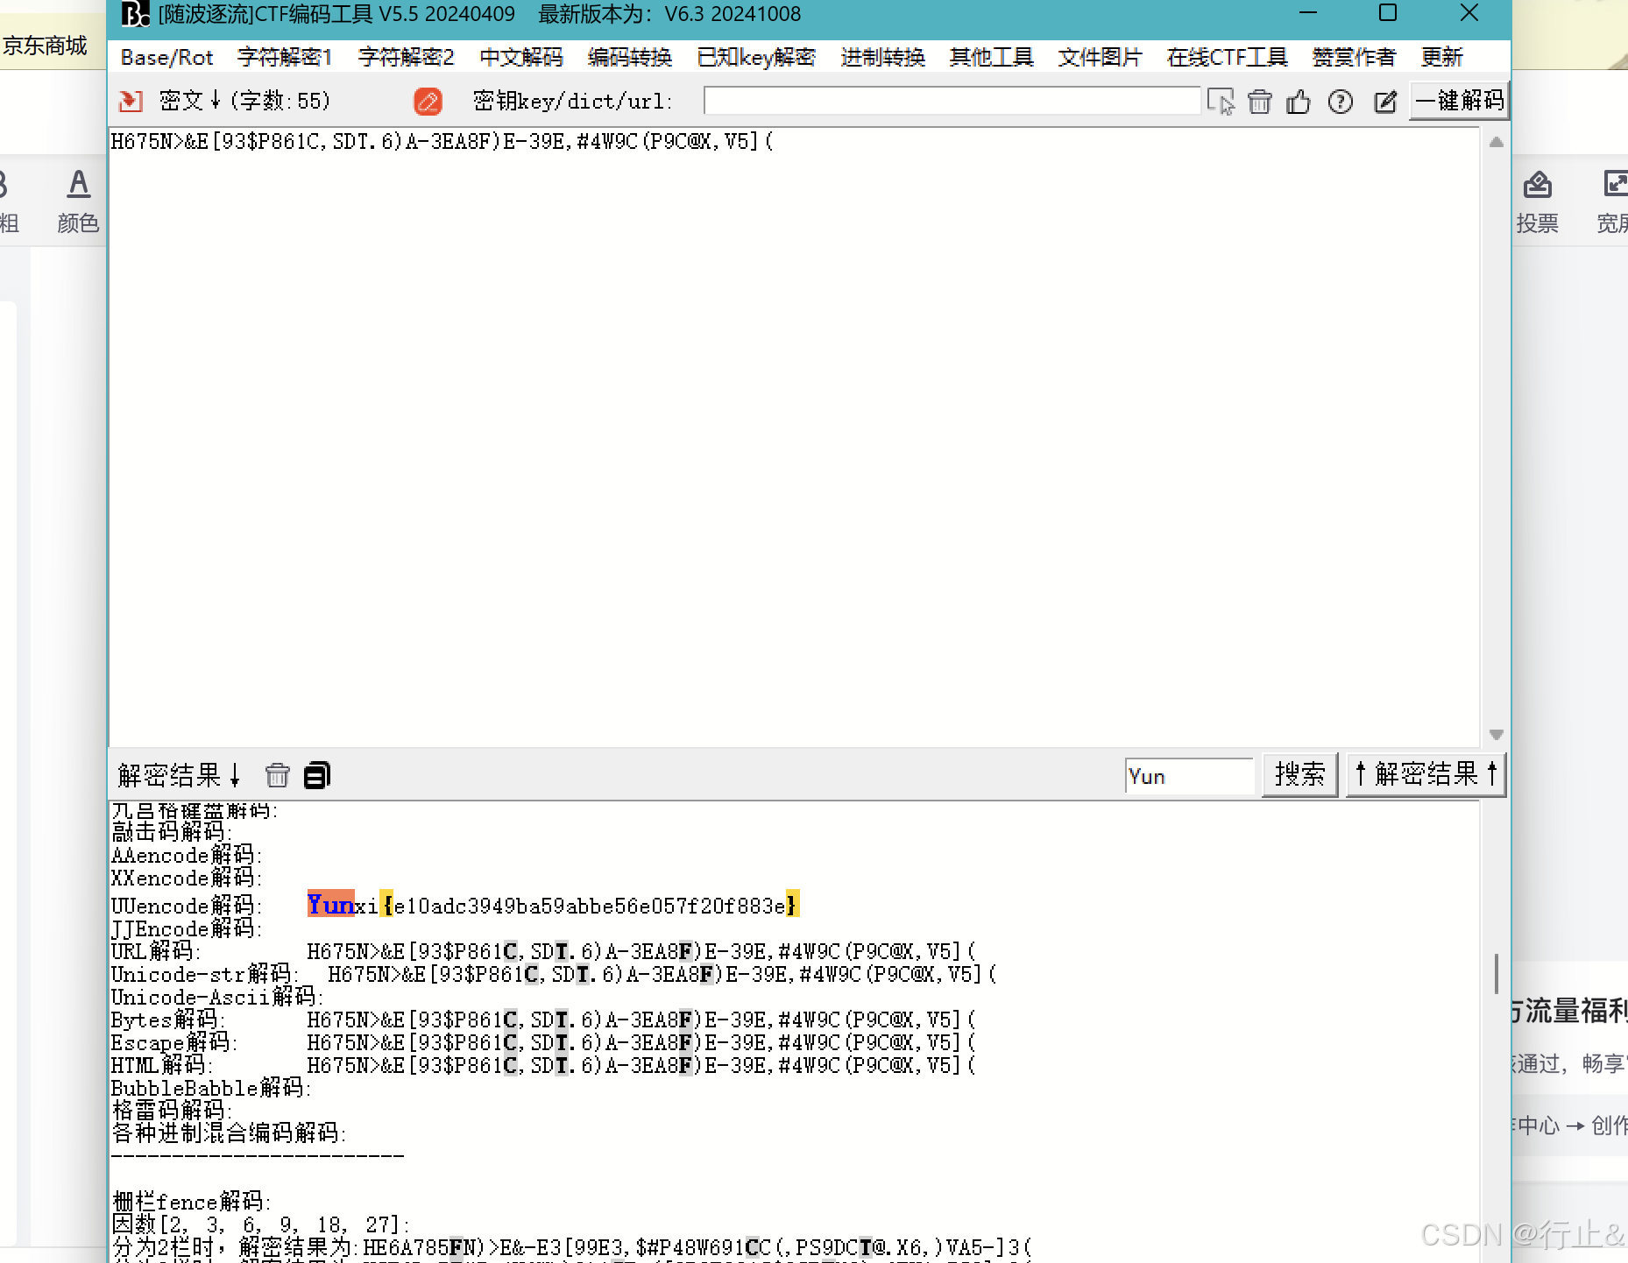This screenshot has width=1628, height=1263.
Task: Click the 格雷码解码 row label
Action: pyautogui.click(x=172, y=1111)
